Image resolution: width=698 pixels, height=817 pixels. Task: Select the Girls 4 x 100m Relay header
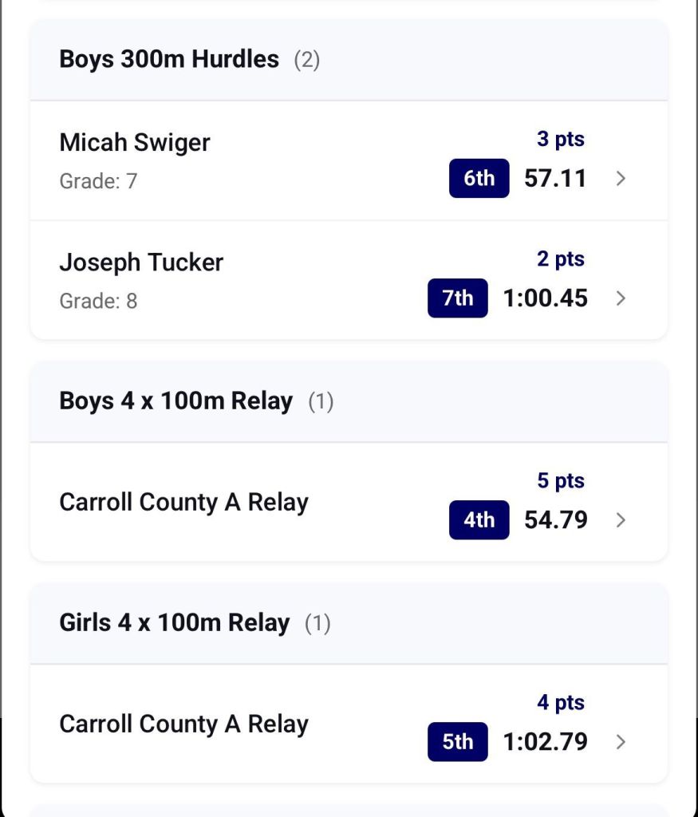click(x=175, y=622)
